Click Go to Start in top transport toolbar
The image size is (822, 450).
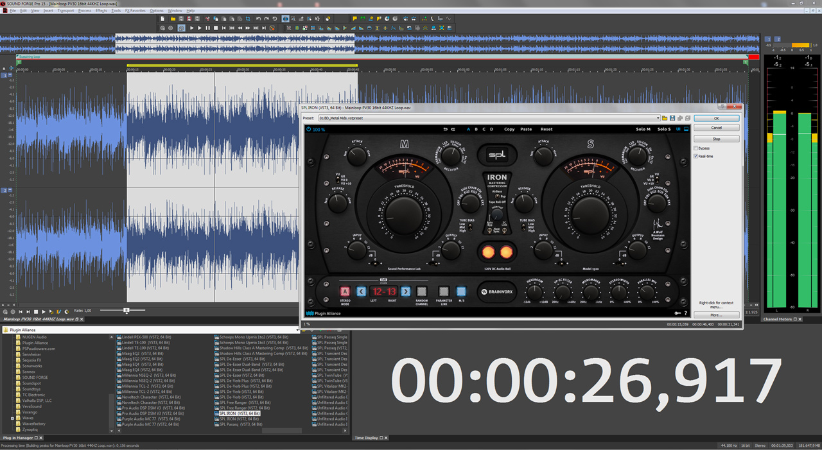[x=223, y=28]
